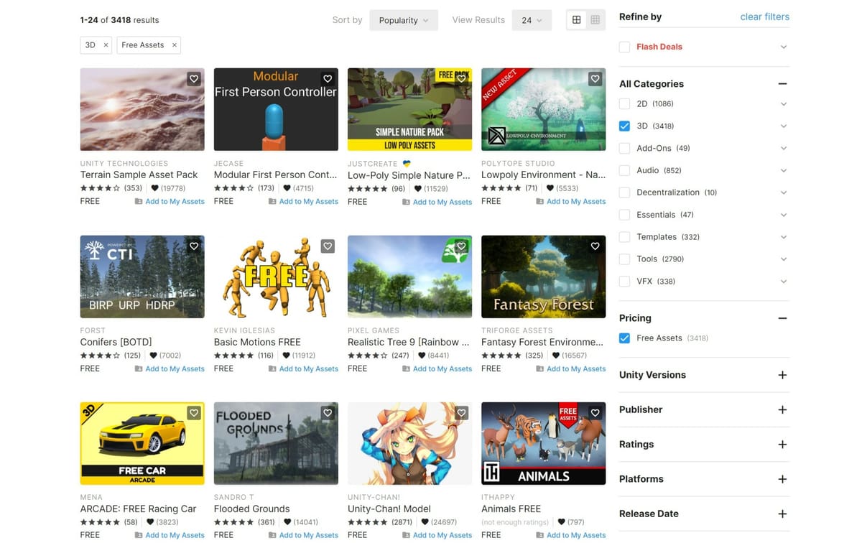Uncheck the Free Assets pricing filter

click(624, 338)
